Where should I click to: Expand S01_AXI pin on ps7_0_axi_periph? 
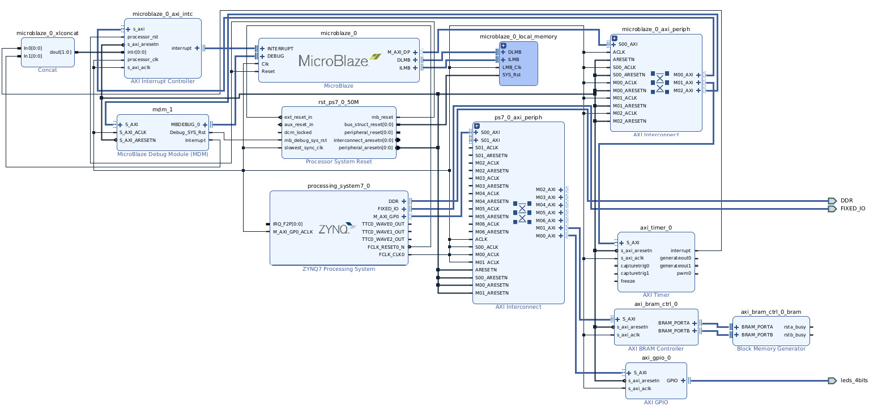point(476,140)
